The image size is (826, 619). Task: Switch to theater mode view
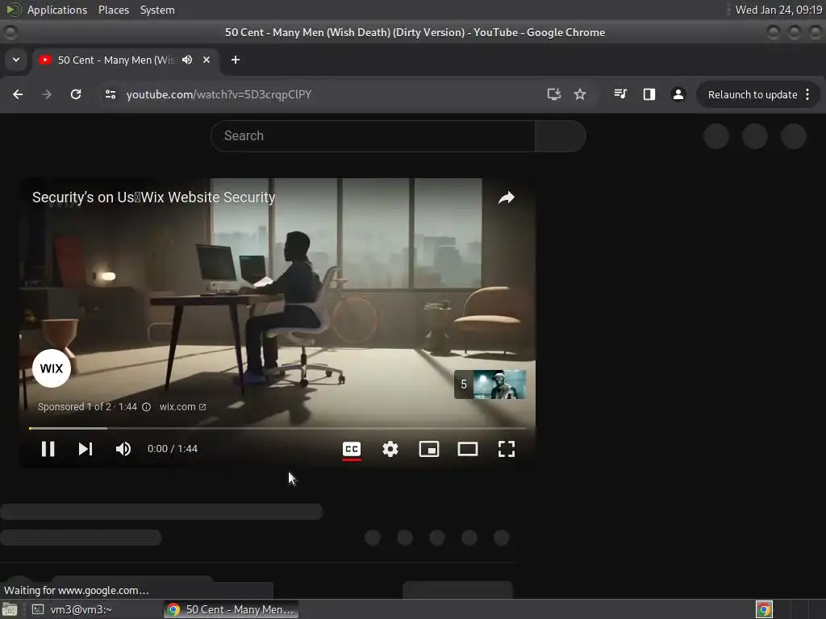pos(468,449)
